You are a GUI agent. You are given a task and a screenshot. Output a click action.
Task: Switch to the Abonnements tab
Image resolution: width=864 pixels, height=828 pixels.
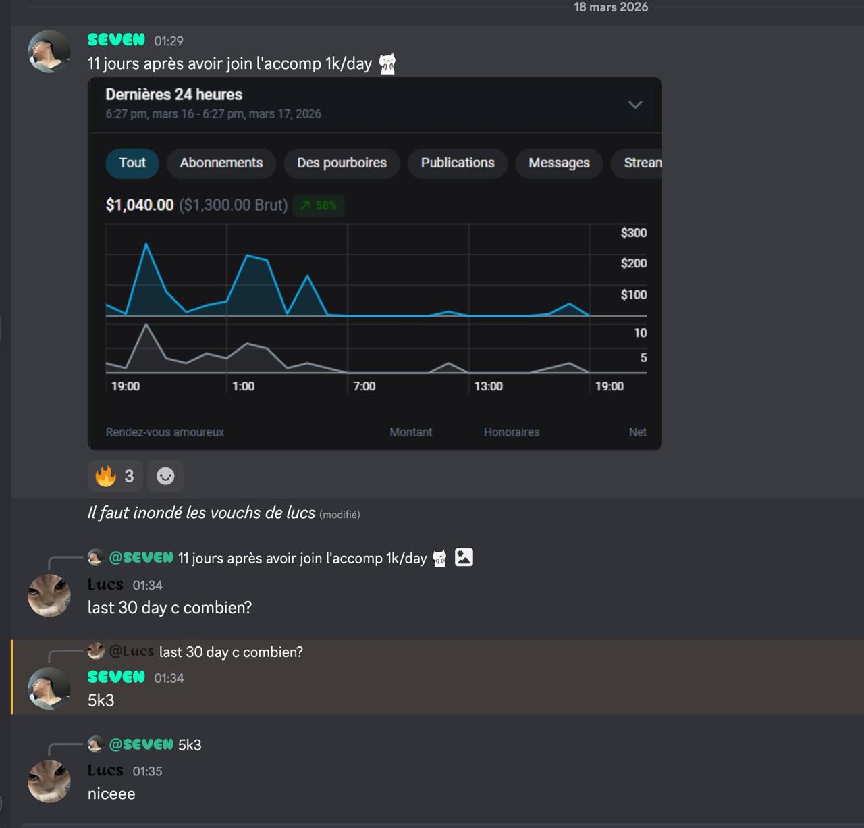tap(221, 163)
